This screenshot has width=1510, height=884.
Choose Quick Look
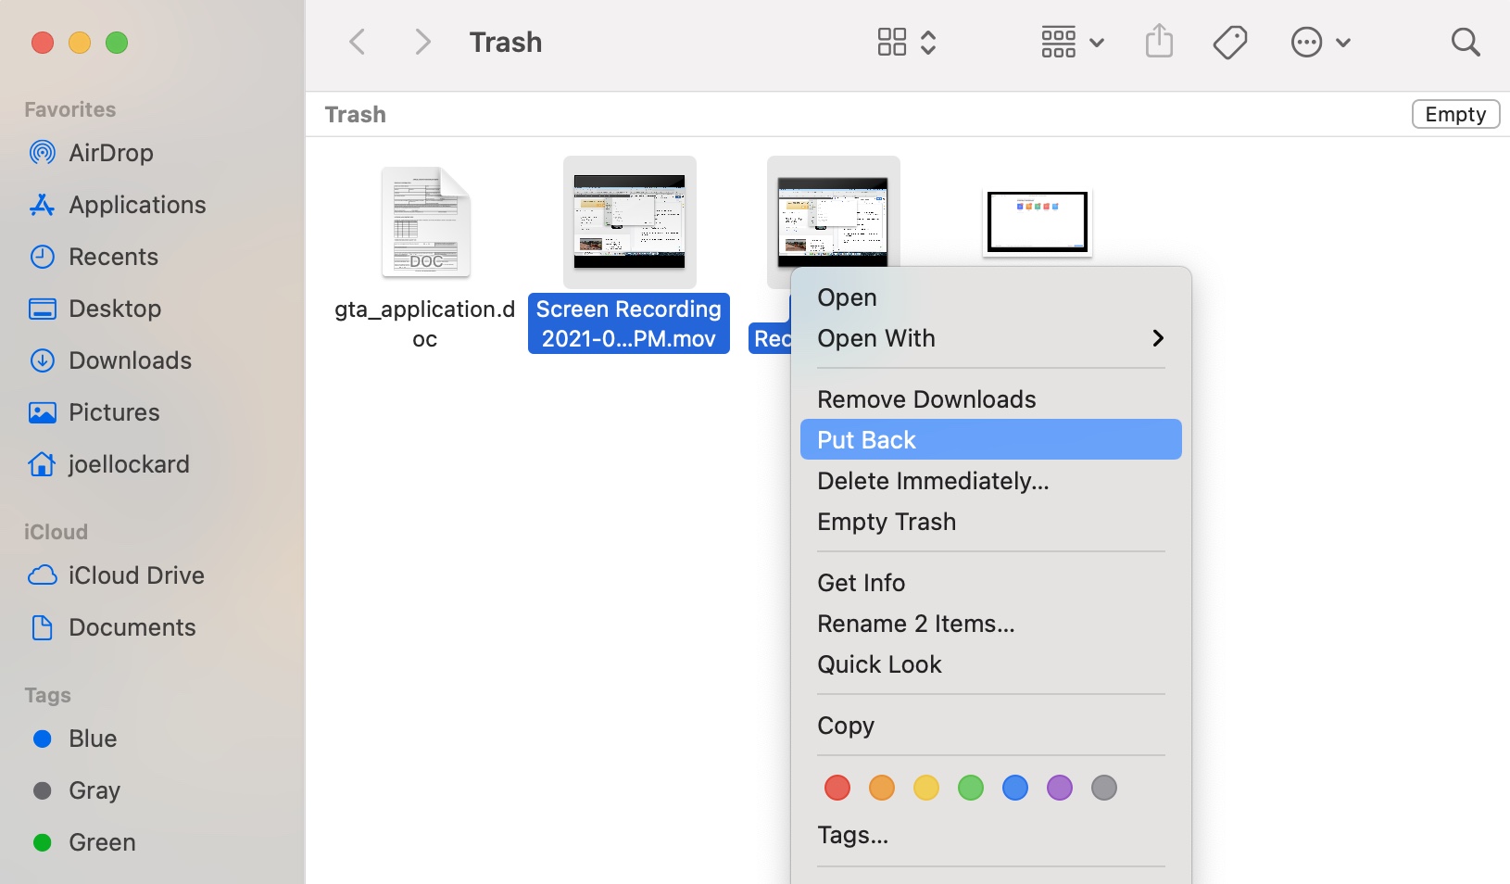pyautogui.click(x=990, y=664)
